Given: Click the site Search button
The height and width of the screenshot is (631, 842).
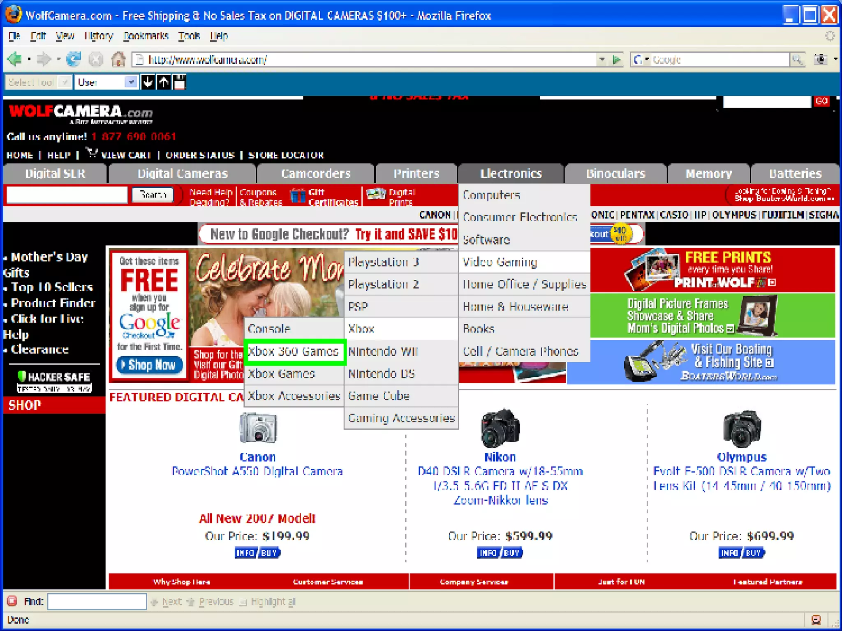Looking at the screenshot, I should [x=153, y=194].
